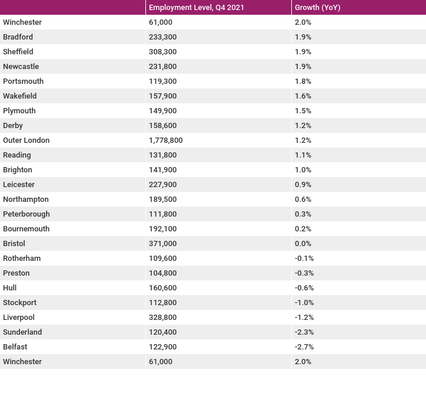Select Wakefield's employment value 157,900

tap(162, 96)
